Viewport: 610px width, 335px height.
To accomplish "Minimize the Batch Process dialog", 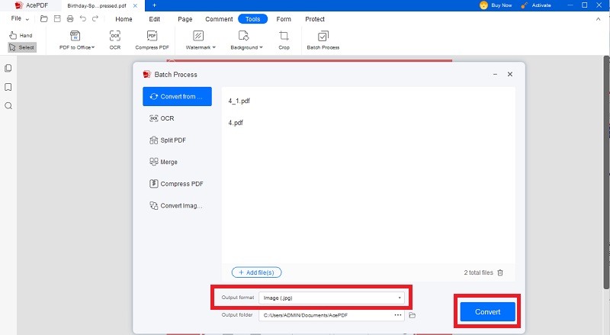I will coord(495,74).
